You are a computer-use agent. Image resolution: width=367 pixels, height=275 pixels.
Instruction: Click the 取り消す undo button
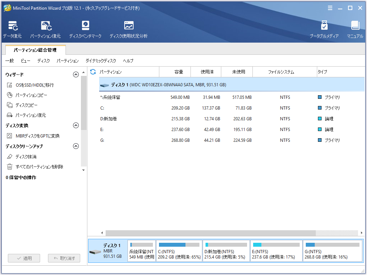(x=64, y=258)
